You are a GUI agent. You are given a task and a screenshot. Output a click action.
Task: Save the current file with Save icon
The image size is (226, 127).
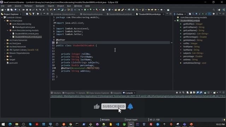click(x=8, y=10)
